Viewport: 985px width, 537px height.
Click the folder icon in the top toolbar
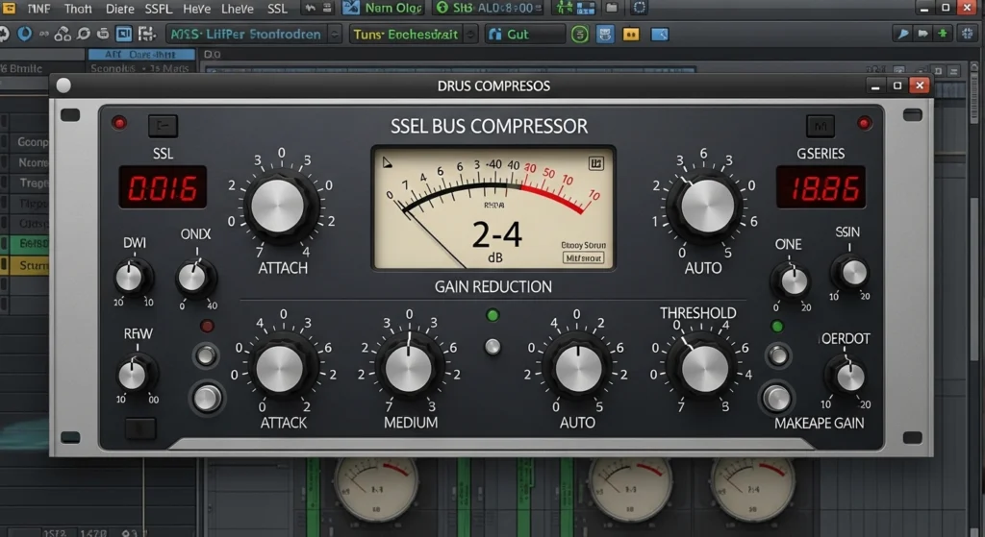(x=611, y=8)
